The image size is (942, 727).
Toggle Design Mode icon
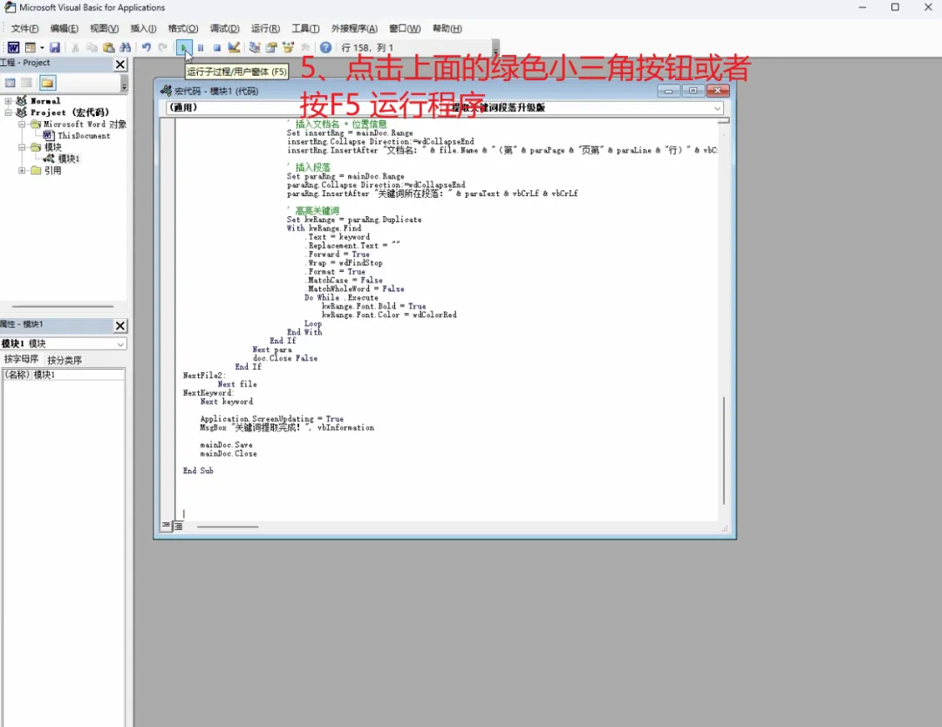[x=234, y=47]
